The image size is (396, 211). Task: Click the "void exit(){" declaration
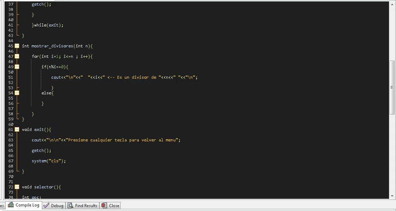pos(36,130)
